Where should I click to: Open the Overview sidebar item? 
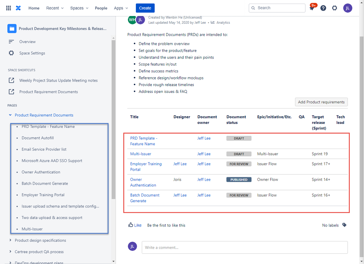tap(27, 42)
